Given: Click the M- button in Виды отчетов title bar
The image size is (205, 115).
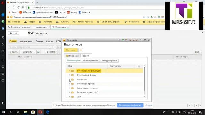Looking at the screenshot, I should (x=137, y=40).
